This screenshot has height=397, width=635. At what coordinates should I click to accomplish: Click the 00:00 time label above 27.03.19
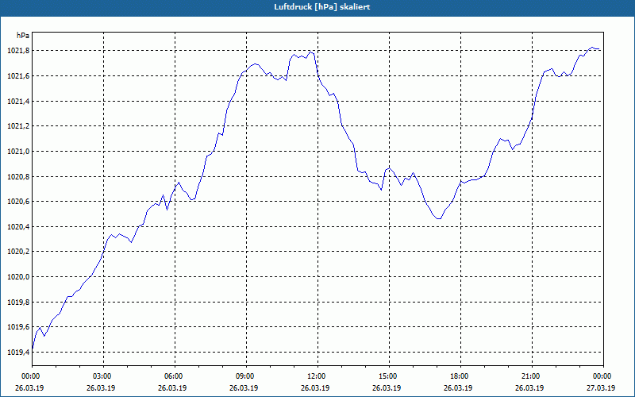coord(601,376)
